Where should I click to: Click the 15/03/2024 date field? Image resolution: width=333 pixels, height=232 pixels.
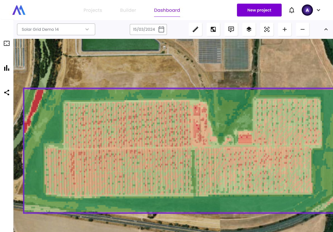pyautogui.click(x=144, y=29)
